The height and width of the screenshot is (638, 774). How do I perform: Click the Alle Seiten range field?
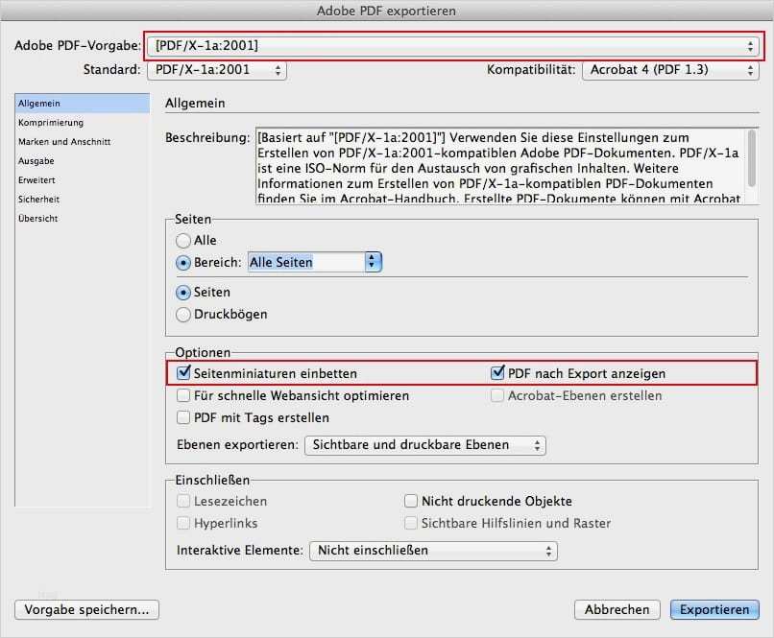[306, 262]
